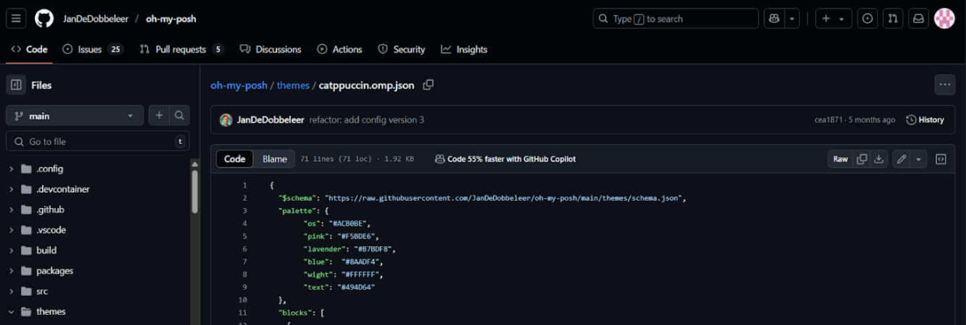Select the Code view toggle
The width and height of the screenshot is (966, 325).
[234, 159]
